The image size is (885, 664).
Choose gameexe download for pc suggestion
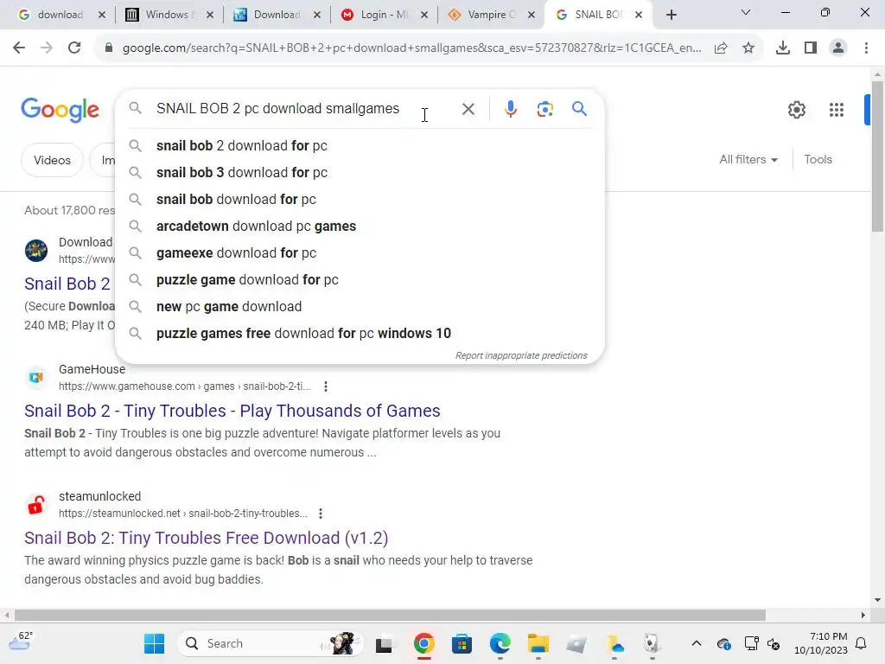[360, 253]
